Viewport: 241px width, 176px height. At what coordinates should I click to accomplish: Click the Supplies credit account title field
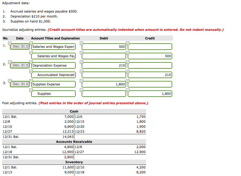(x=53, y=93)
